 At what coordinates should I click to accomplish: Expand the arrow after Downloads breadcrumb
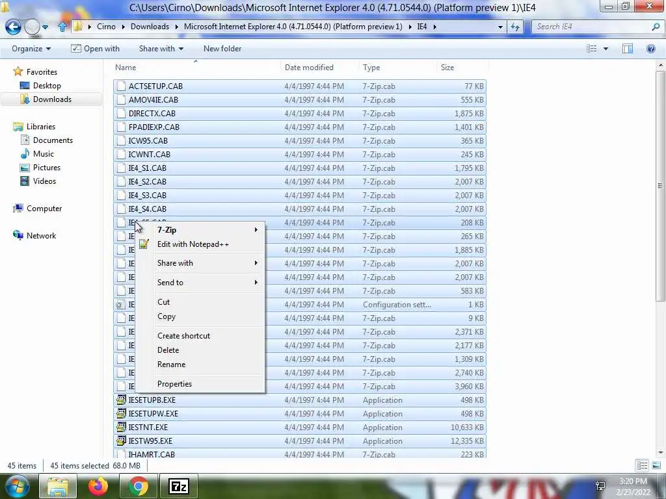pyautogui.click(x=176, y=27)
